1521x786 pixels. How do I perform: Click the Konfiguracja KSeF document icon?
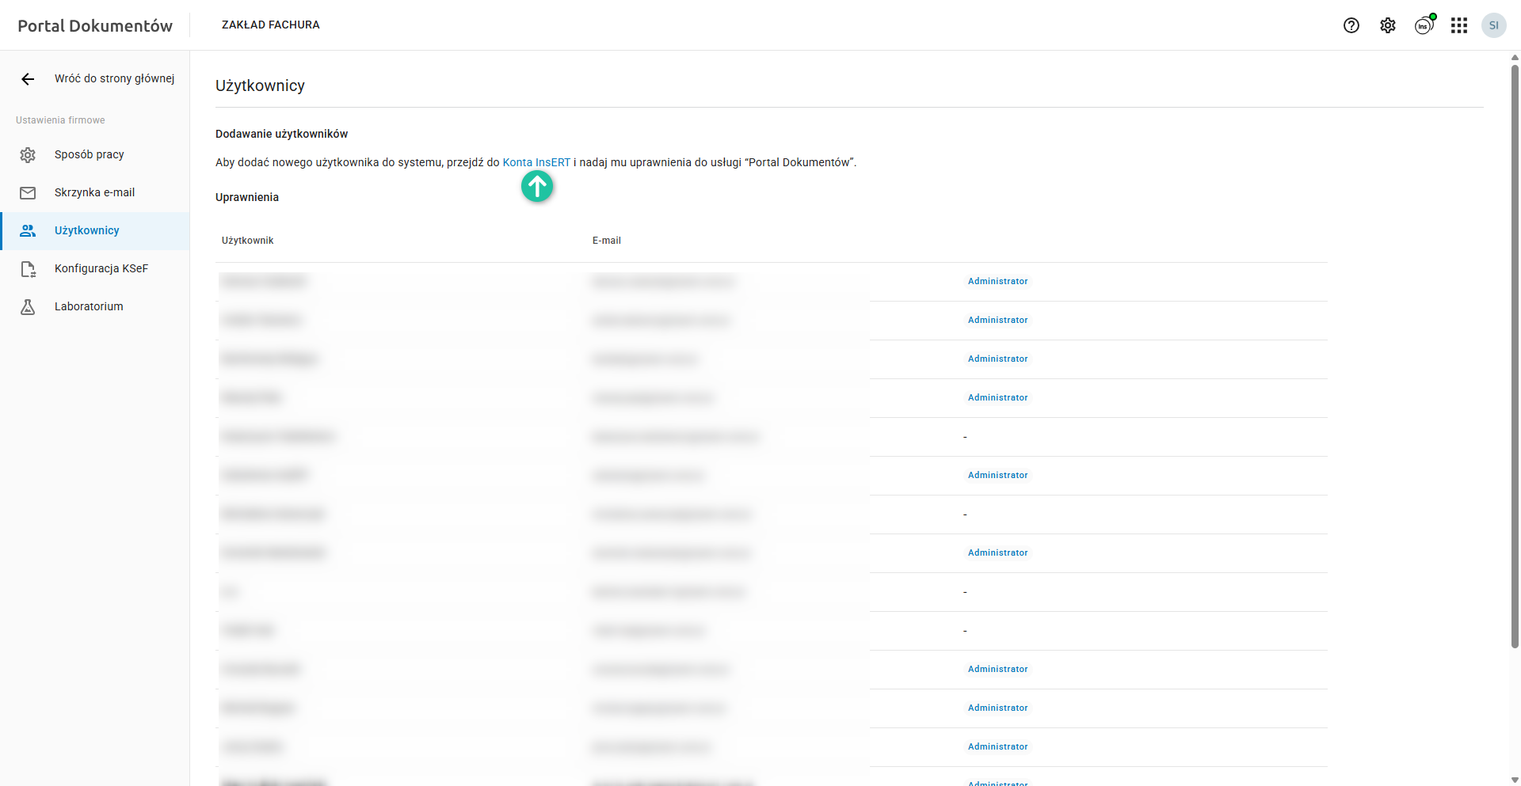click(x=28, y=269)
